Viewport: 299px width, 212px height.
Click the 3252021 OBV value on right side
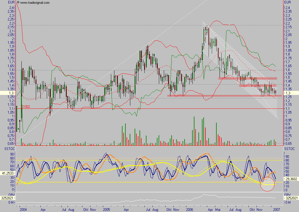[291, 198]
